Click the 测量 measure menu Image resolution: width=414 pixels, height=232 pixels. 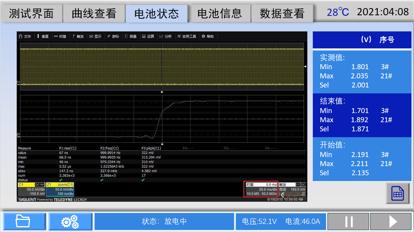click(131, 37)
